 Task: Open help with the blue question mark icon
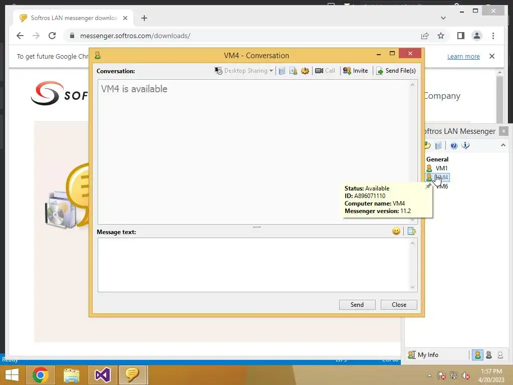pyautogui.click(x=454, y=145)
